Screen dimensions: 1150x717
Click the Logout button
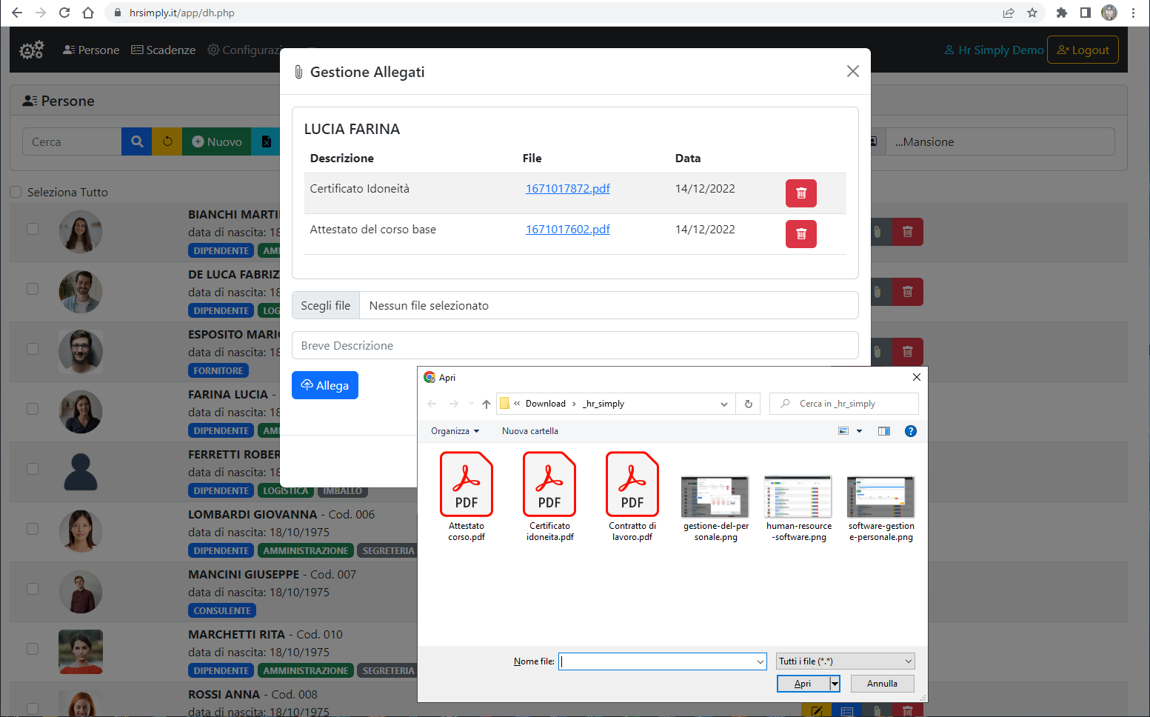tap(1083, 50)
